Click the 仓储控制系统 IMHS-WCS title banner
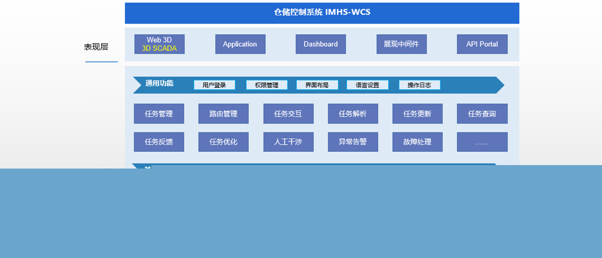The image size is (602, 258). click(x=322, y=13)
